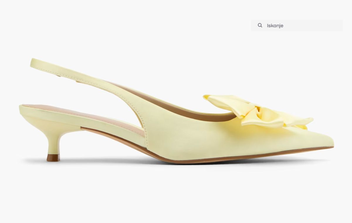The width and height of the screenshot is (352, 223).
Task: Open the yellow slingback shoe product image
Action: 176,123
